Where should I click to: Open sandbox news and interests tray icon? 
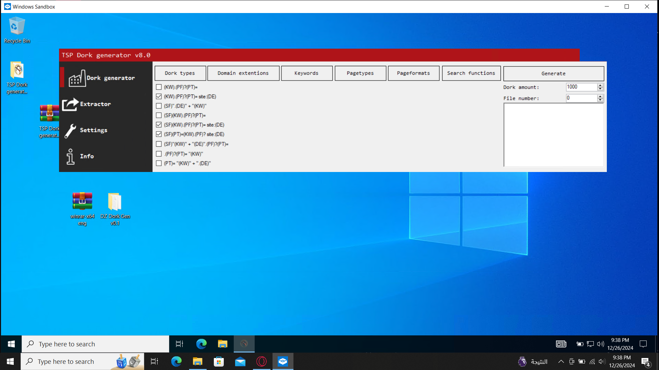(561, 344)
